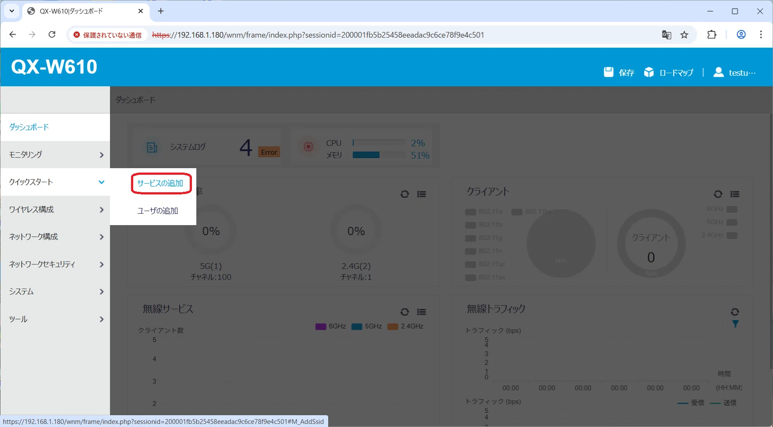The height and width of the screenshot is (427, 773).
Task: Bookmark this page with the star icon
Action: 684,35
